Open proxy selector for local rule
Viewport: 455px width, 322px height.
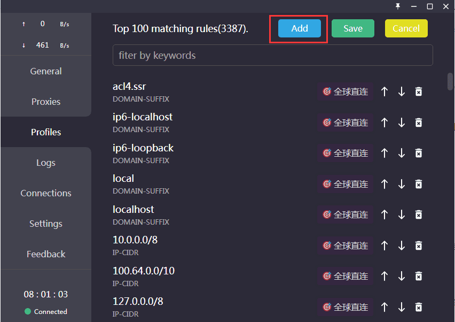[346, 184]
